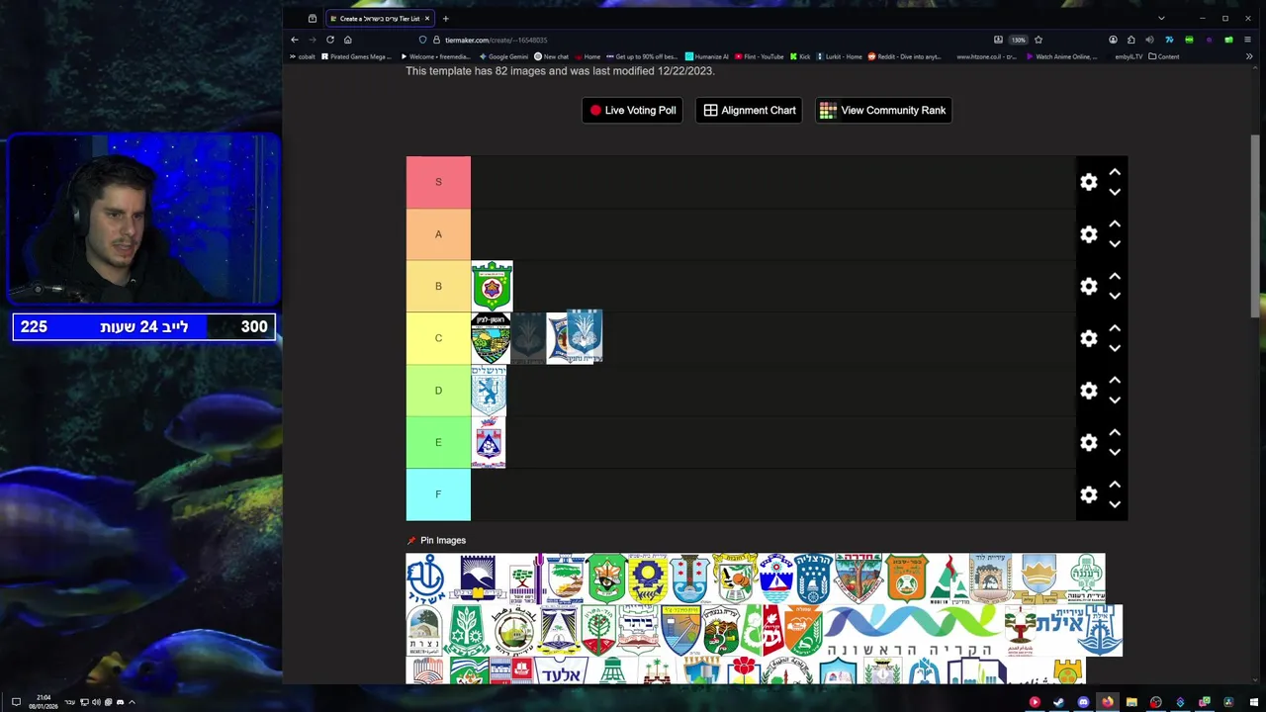Select the Ashdod anchor emblem in image pool
Screen dimensions: 1266x712
click(x=427, y=578)
